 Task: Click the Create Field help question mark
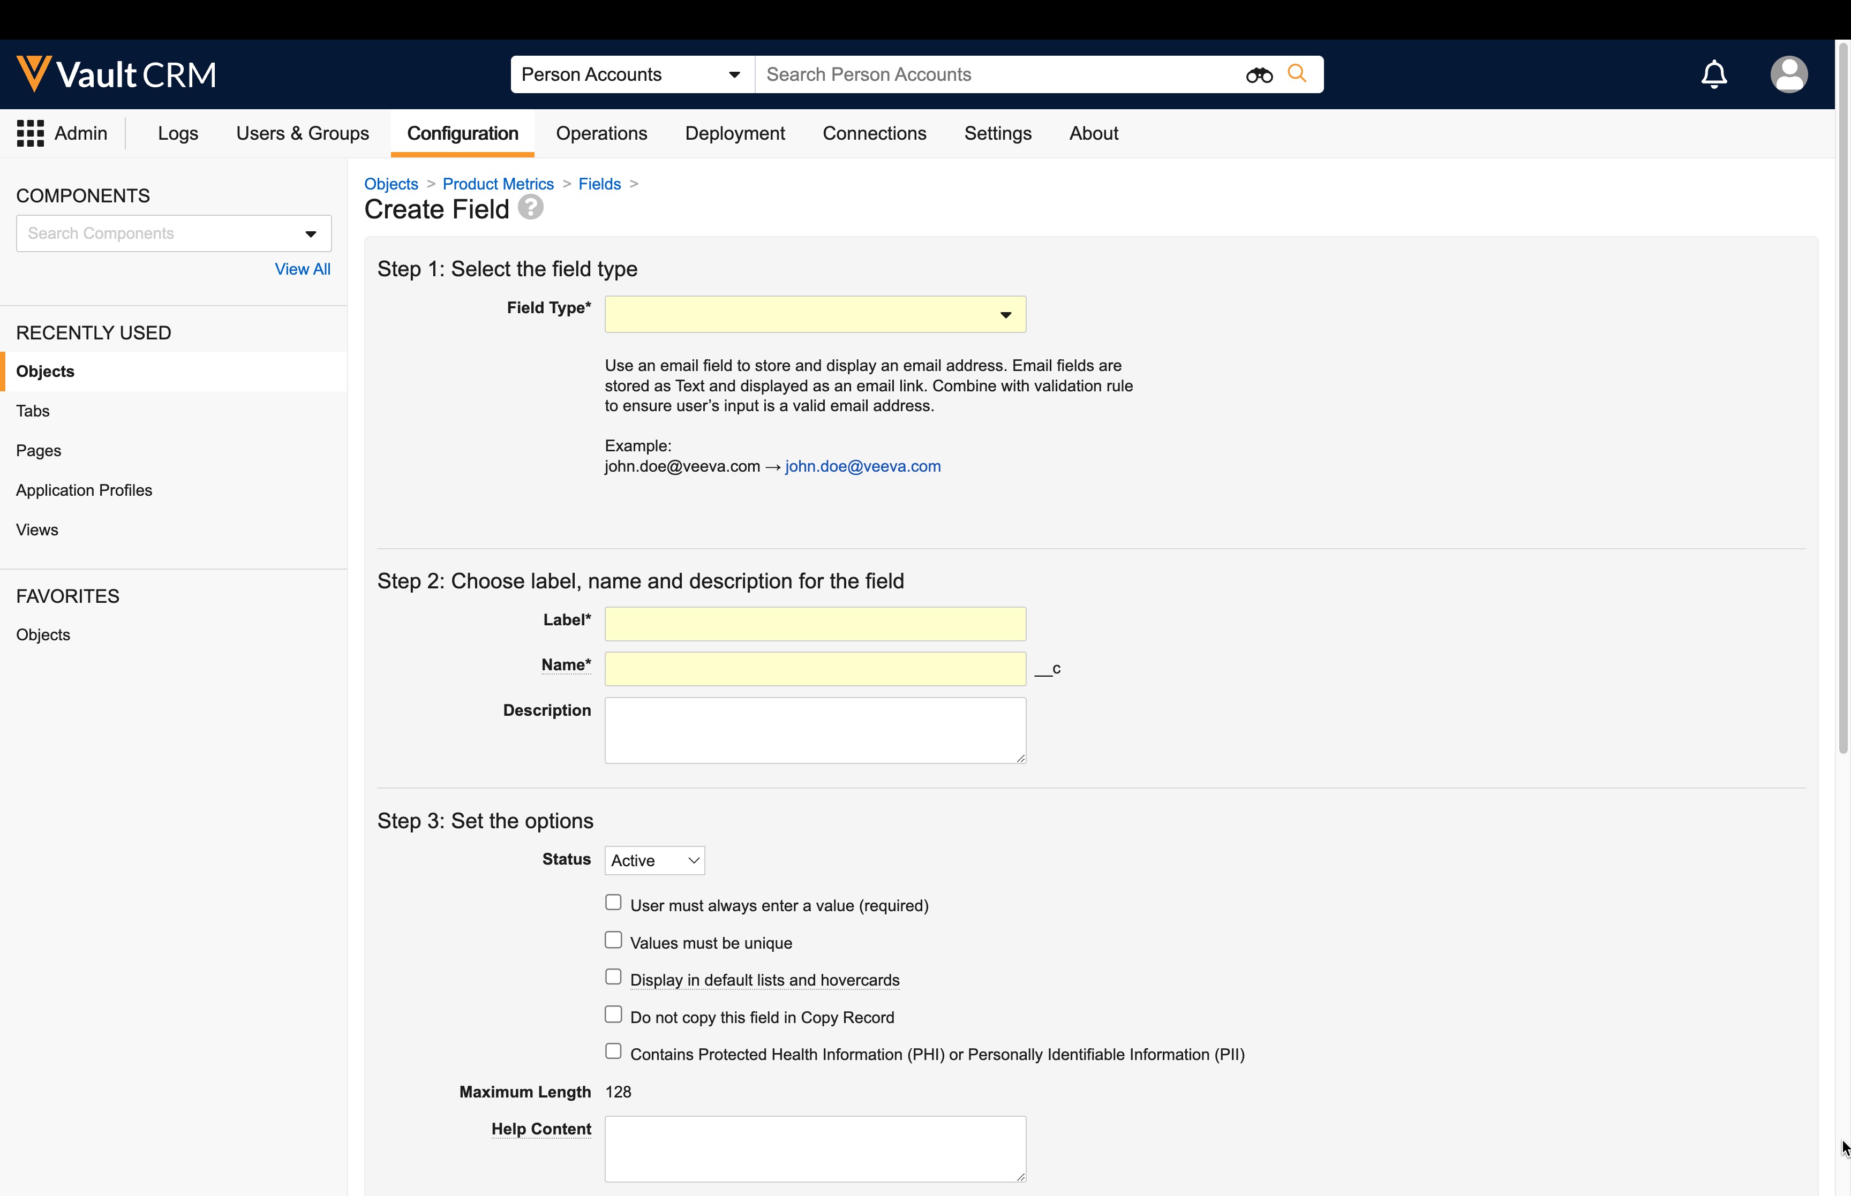click(531, 208)
